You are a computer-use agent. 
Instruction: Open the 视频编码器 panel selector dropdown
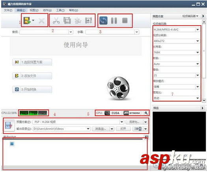tap(190, 16)
